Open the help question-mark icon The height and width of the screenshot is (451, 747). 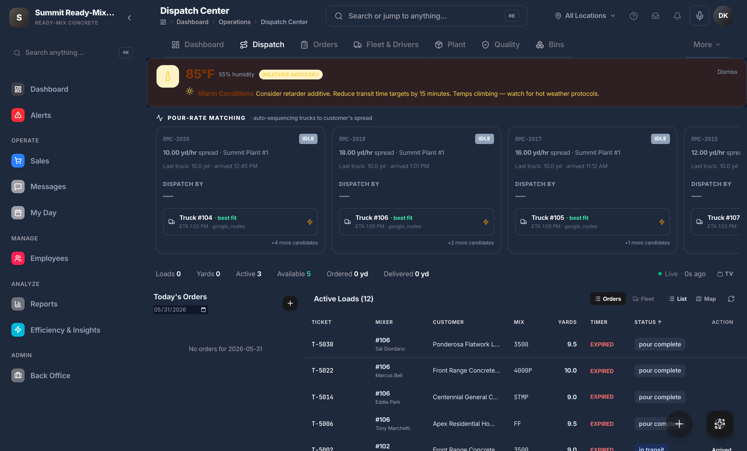tap(633, 16)
